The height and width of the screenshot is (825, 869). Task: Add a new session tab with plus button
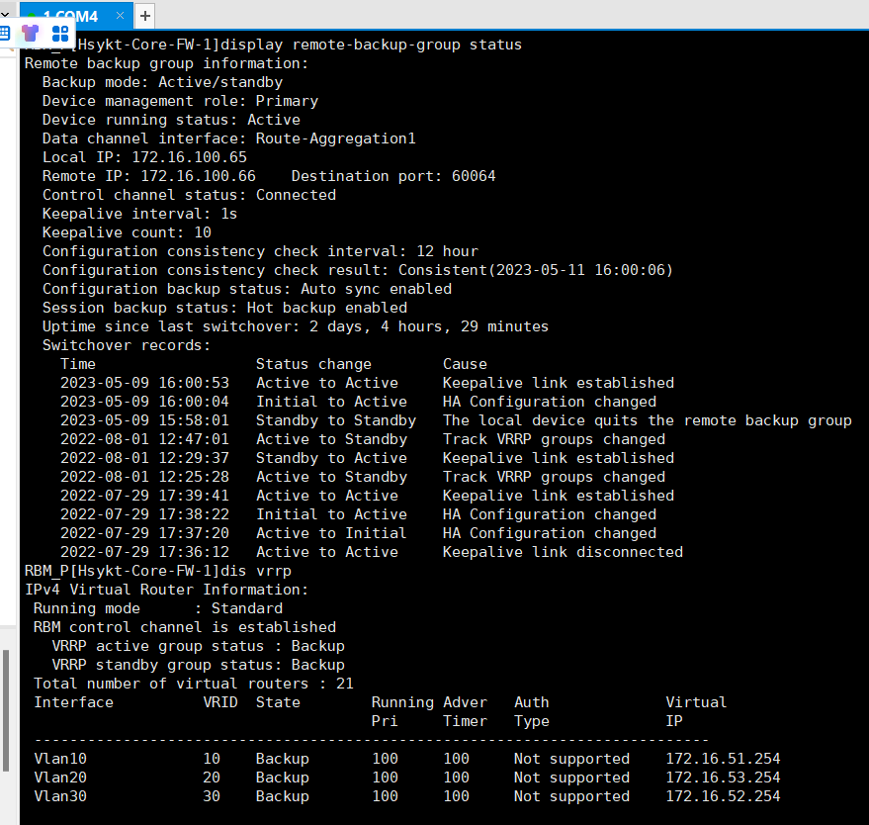pos(145,16)
